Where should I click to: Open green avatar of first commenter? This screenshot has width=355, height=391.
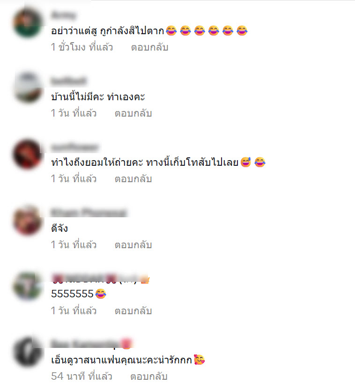(x=28, y=23)
